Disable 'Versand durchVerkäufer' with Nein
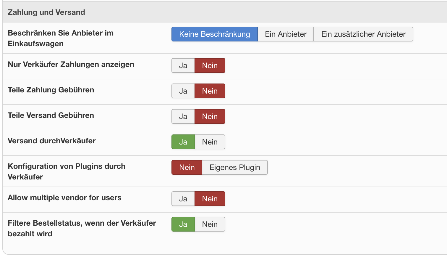This screenshot has height=260, width=447. (210, 142)
